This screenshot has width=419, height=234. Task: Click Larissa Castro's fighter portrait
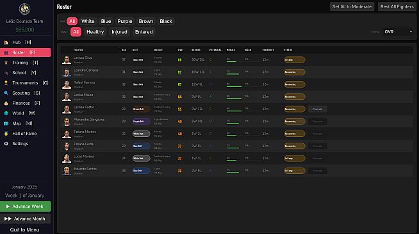tap(67, 109)
